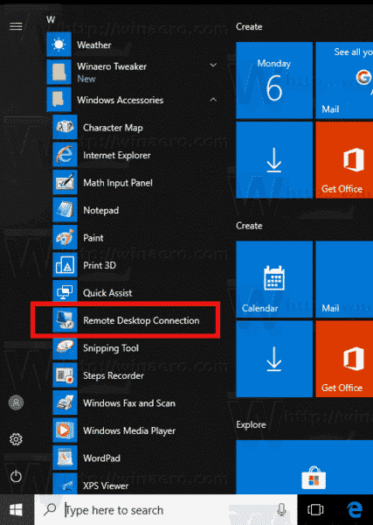Click the top Create group header
This screenshot has width=373, height=525.
click(x=249, y=27)
